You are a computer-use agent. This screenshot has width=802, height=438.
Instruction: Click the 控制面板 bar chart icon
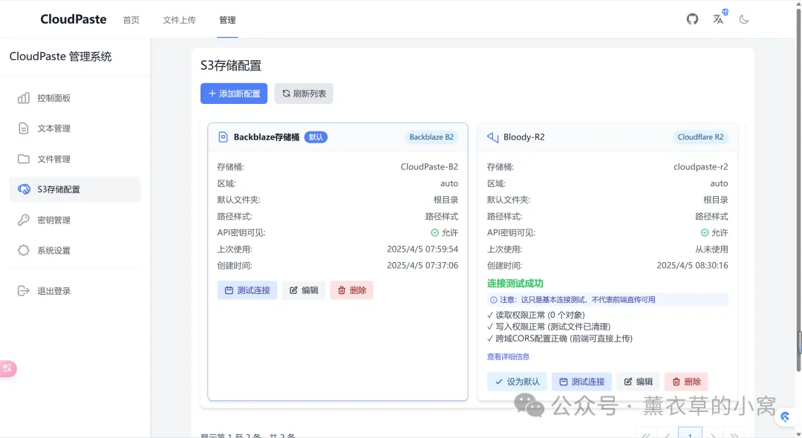tap(24, 98)
